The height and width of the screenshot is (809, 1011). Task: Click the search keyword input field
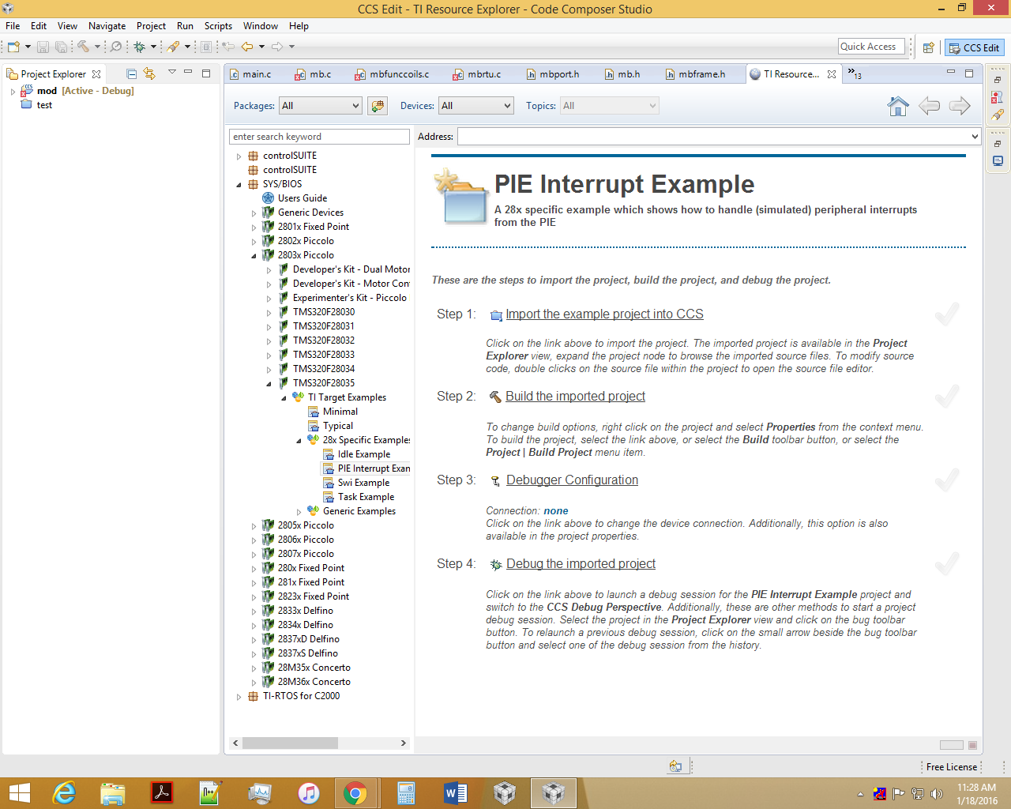pyautogui.click(x=319, y=137)
